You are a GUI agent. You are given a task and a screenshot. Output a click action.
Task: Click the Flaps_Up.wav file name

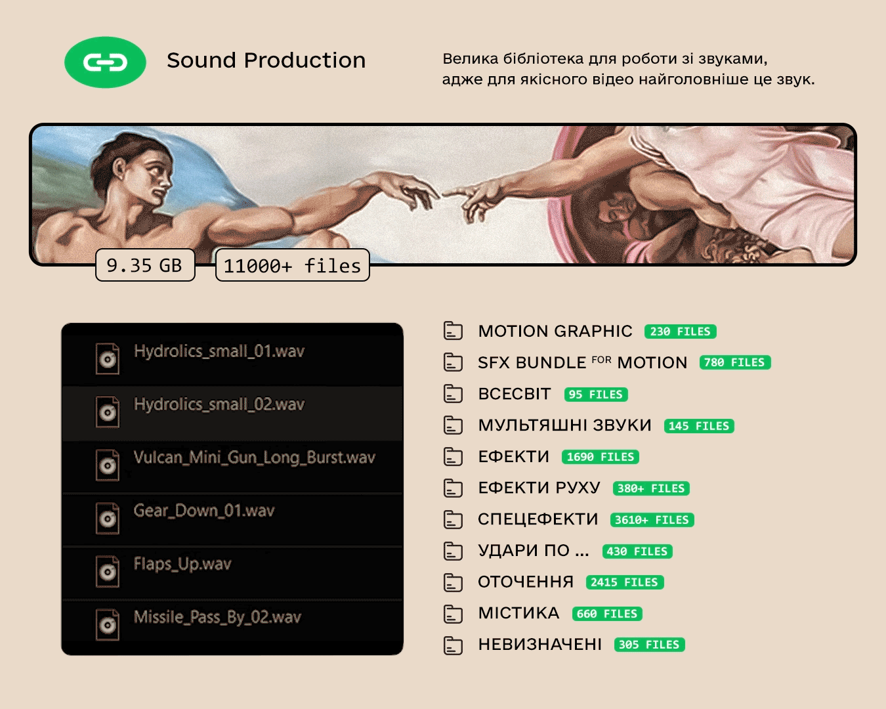182,564
